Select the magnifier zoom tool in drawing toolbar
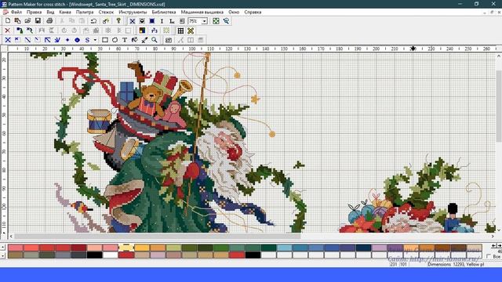 click(155, 40)
